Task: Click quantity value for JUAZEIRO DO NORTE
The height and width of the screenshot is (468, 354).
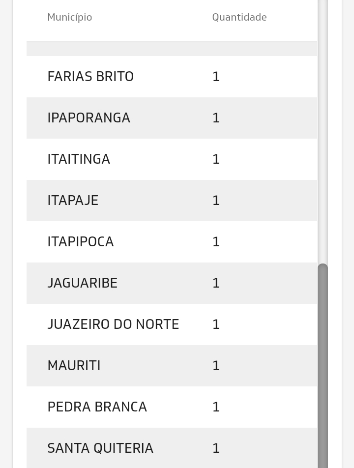Action: pos(216,324)
